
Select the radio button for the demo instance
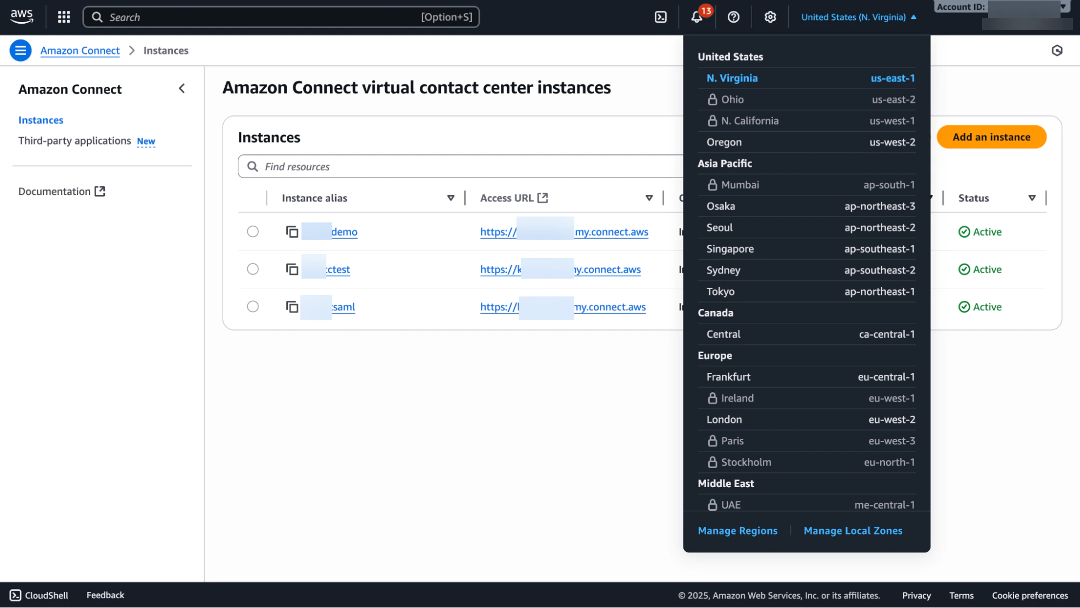pos(252,231)
